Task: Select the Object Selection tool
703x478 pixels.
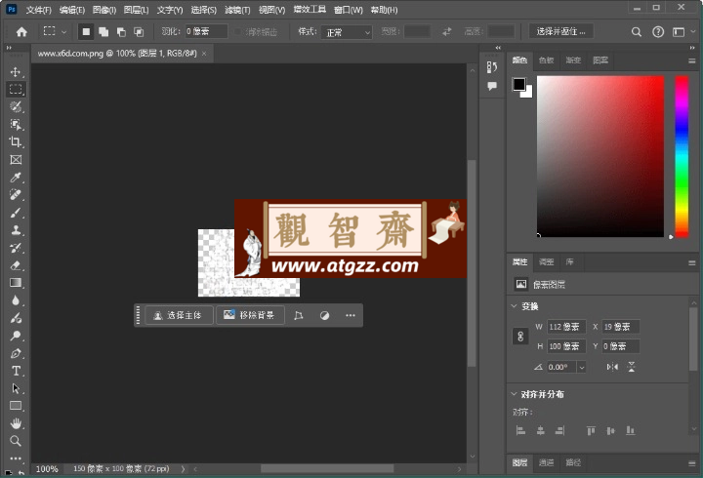Action: (x=16, y=124)
